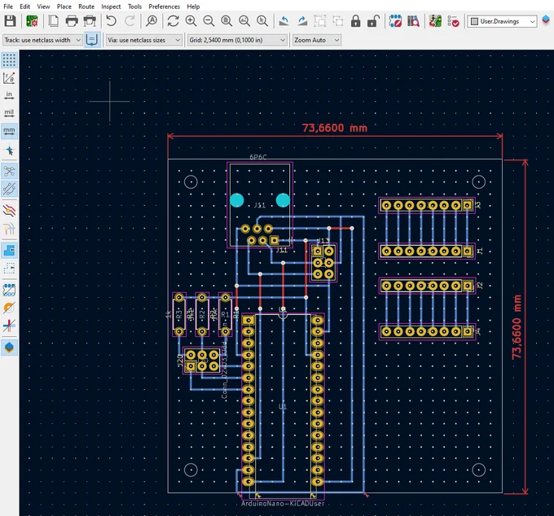Screen dimensions: 554x516
Task: Group the selected items
Action: (320, 21)
